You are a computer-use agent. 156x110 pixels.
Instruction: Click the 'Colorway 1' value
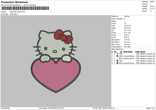click(x=14, y=14)
